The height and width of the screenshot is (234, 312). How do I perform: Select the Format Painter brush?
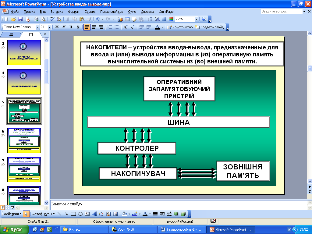(x=89, y=19)
